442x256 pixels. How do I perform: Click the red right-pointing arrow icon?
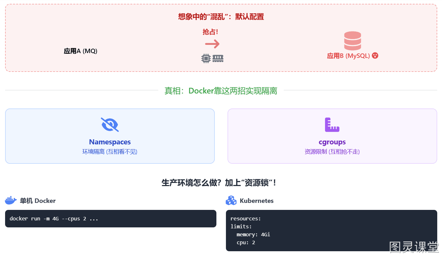[x=212, y=44]
